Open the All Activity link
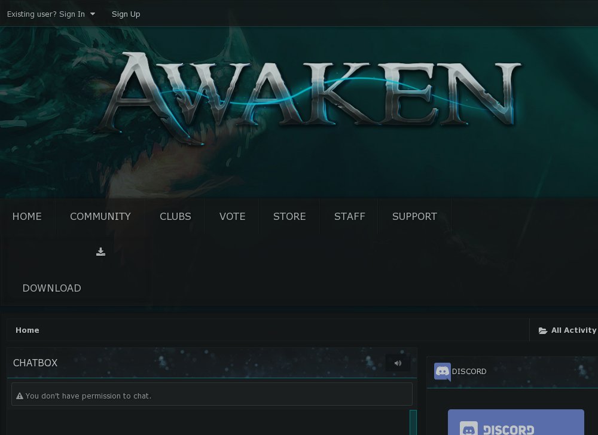This screenshot has height=435, width=598. (568, 330)
